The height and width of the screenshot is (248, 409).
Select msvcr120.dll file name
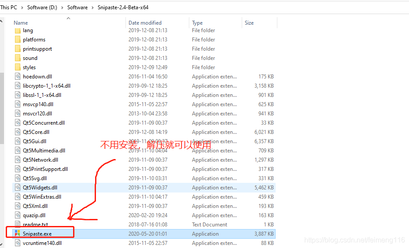point(37,114)
